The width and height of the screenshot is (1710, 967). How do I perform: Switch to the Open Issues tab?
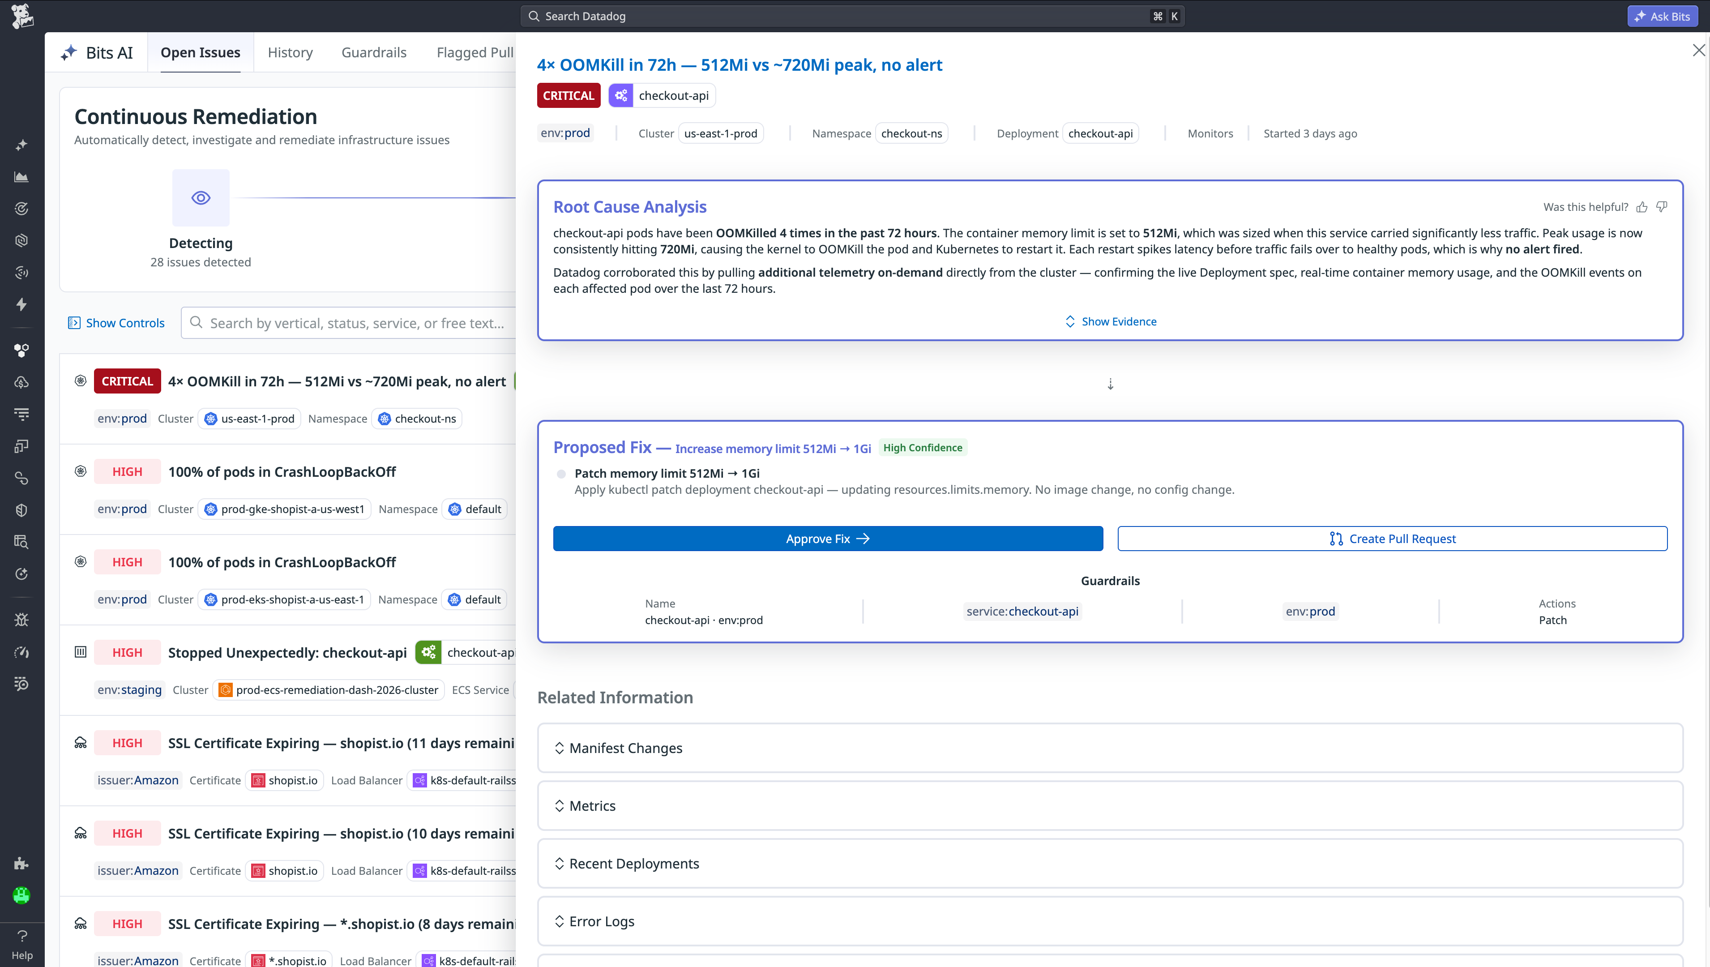[201, 52]
